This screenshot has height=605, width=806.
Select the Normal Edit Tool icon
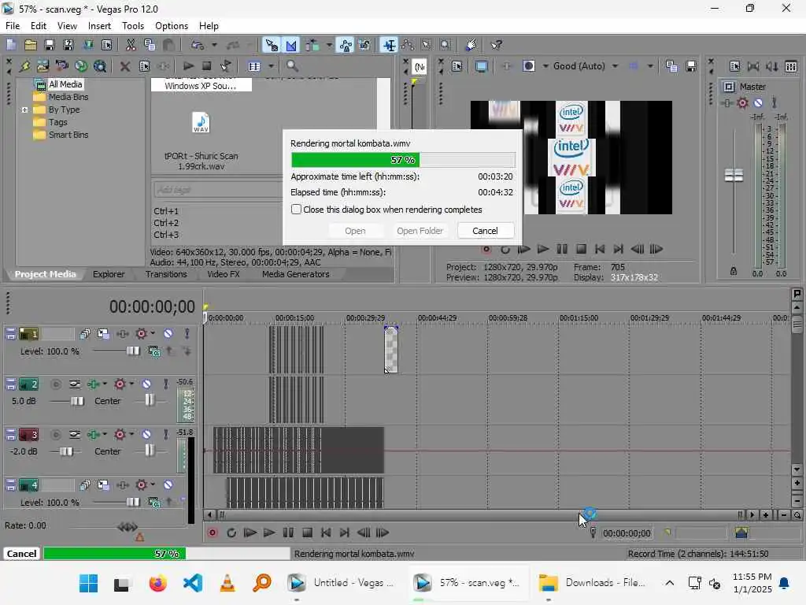(389, 45)
